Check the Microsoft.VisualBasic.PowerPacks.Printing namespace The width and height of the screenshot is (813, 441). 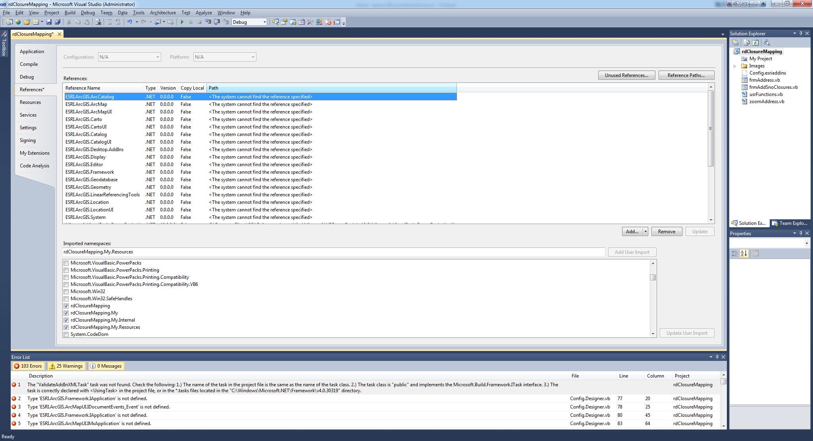click(66, 270)
